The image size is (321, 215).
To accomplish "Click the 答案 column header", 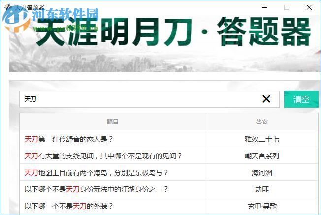I will point(262,122).
